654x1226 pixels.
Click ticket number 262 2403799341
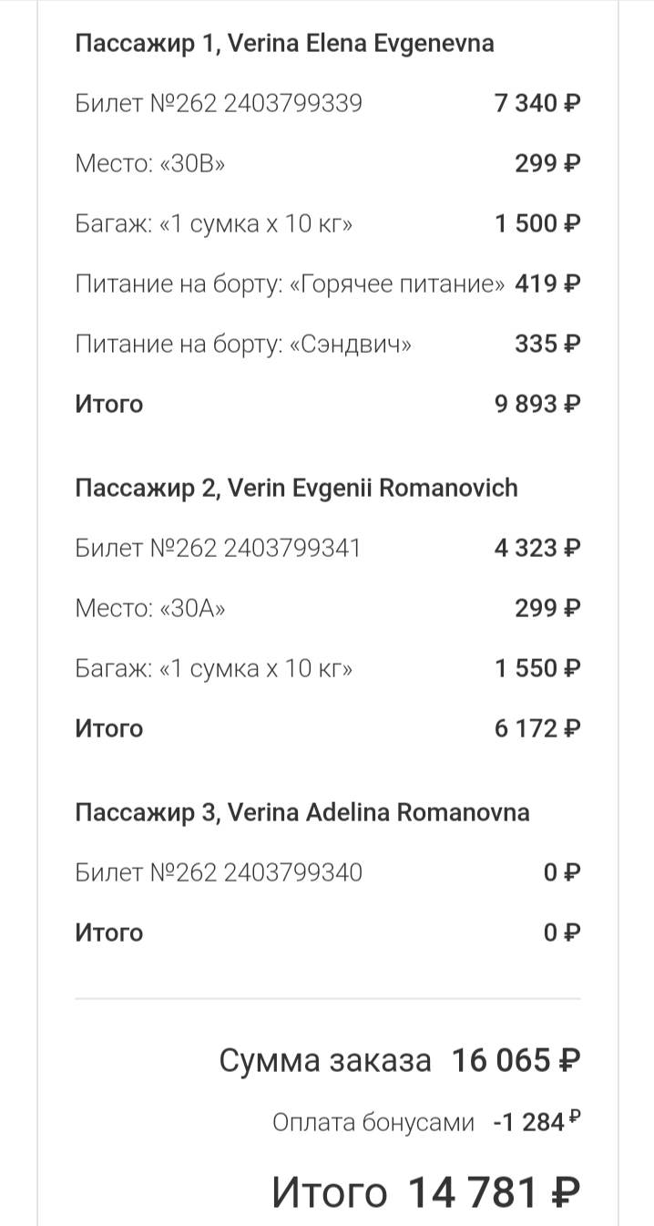219,548
